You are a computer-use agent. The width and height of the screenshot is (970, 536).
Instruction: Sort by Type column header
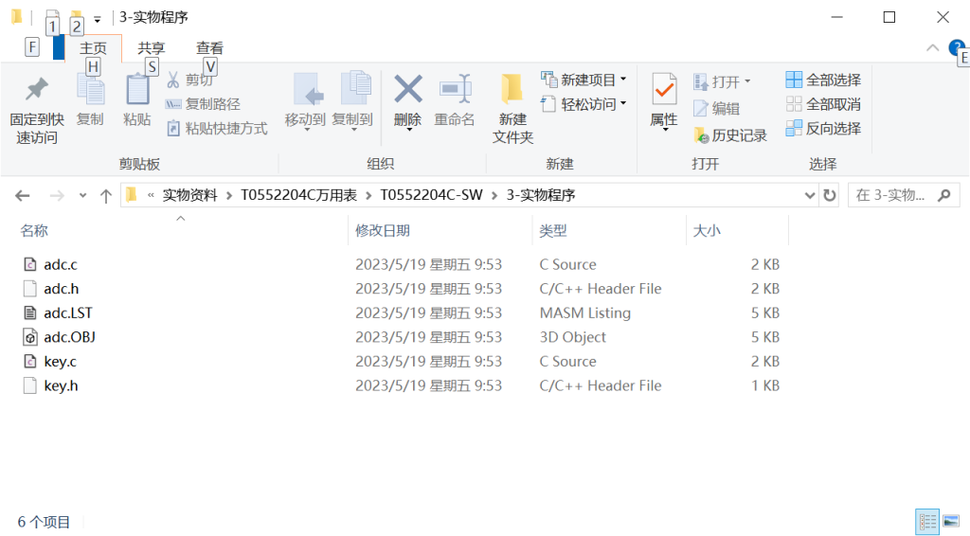pos(552,231)
